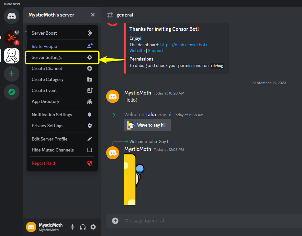Open the yellow waving sticker image

[x=134, y=179]
